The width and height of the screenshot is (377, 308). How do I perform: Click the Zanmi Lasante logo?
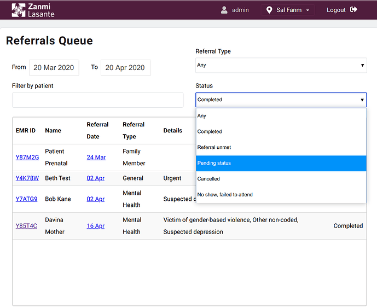tap(33, 10)
